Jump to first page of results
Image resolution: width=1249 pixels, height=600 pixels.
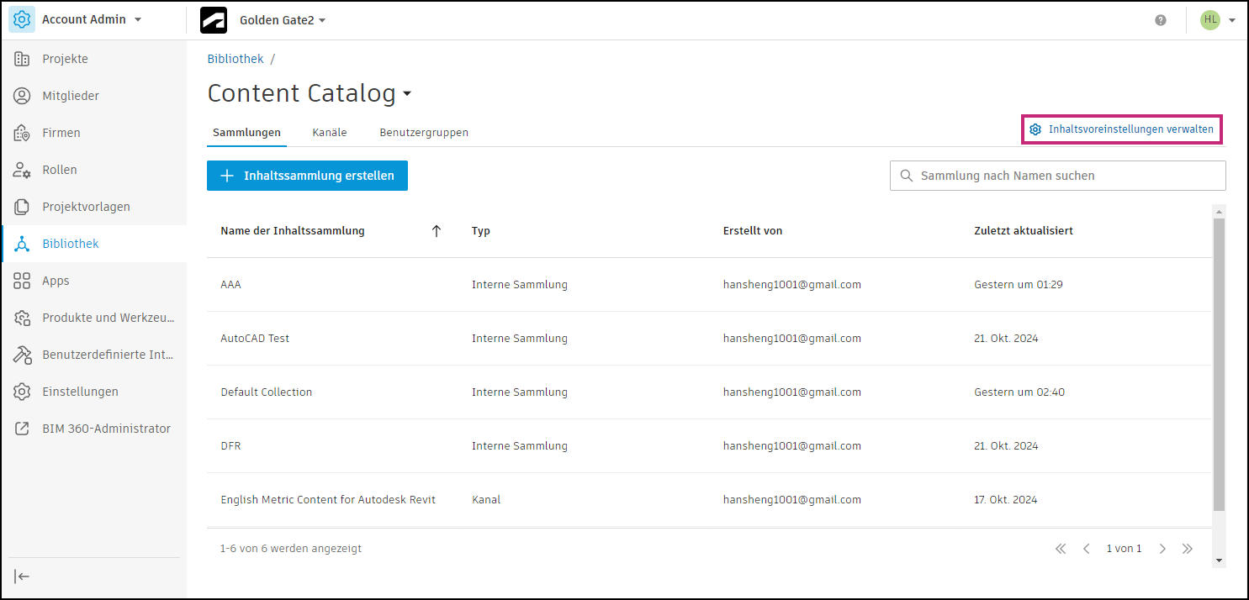pyautogui.click(x=1061, y=549)
